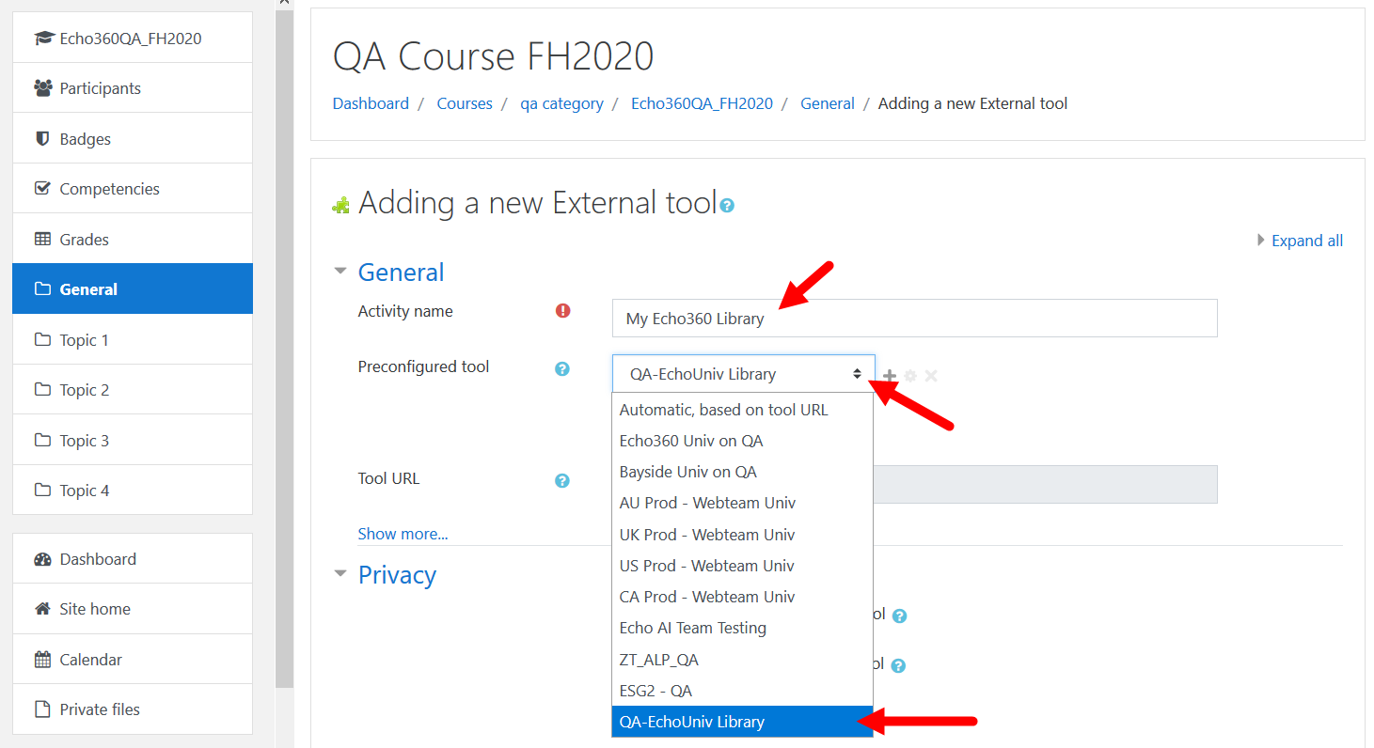This screenshot has height=748, width=1374.
Task: Click Show more... link
Action: 403,534
